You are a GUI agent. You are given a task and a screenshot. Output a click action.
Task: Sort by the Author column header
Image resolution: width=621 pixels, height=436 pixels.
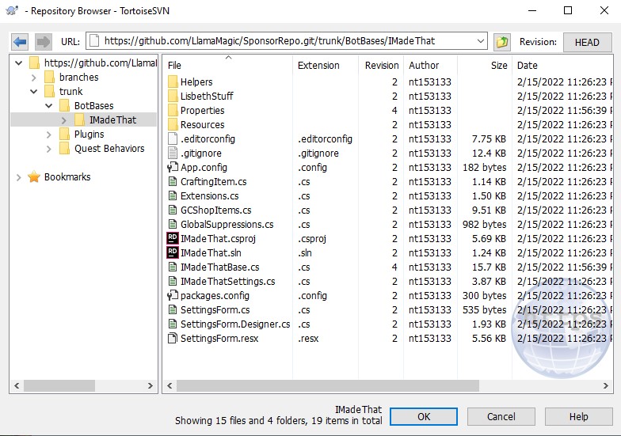point(424,66)
